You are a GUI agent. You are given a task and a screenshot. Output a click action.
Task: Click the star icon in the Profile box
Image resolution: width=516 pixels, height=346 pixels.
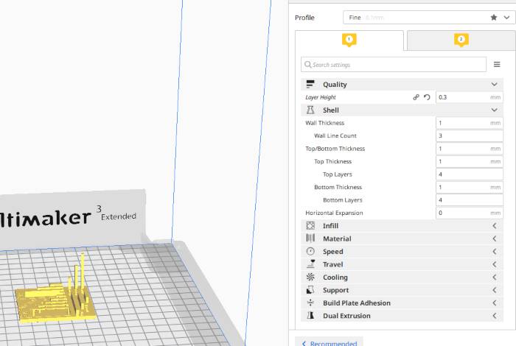point(494,18)
